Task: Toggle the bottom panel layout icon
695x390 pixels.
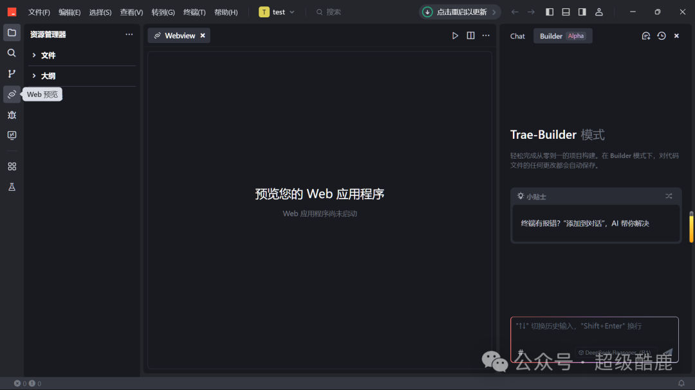Action: pyautogui.click(x=566, y=12)
